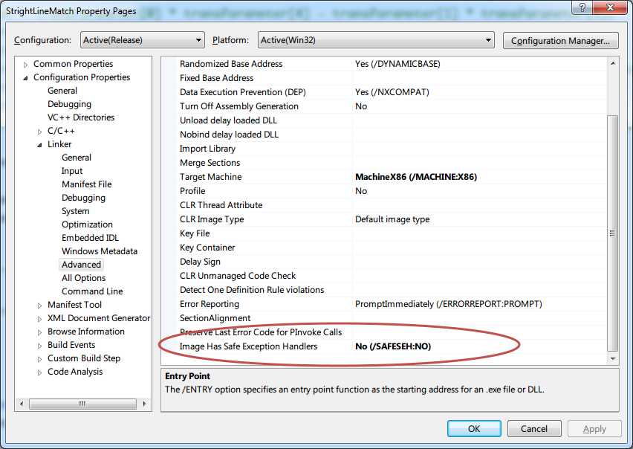Select Linker System page
Image resolution: width=633 pixels, height=449 pixels.
(76, 211)
